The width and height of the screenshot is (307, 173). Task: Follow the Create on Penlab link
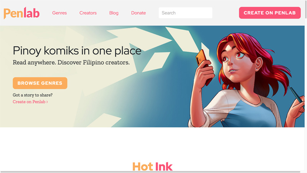30,101
